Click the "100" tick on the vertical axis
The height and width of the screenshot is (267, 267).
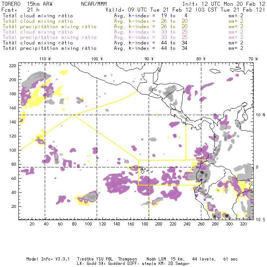pos(13,150)
